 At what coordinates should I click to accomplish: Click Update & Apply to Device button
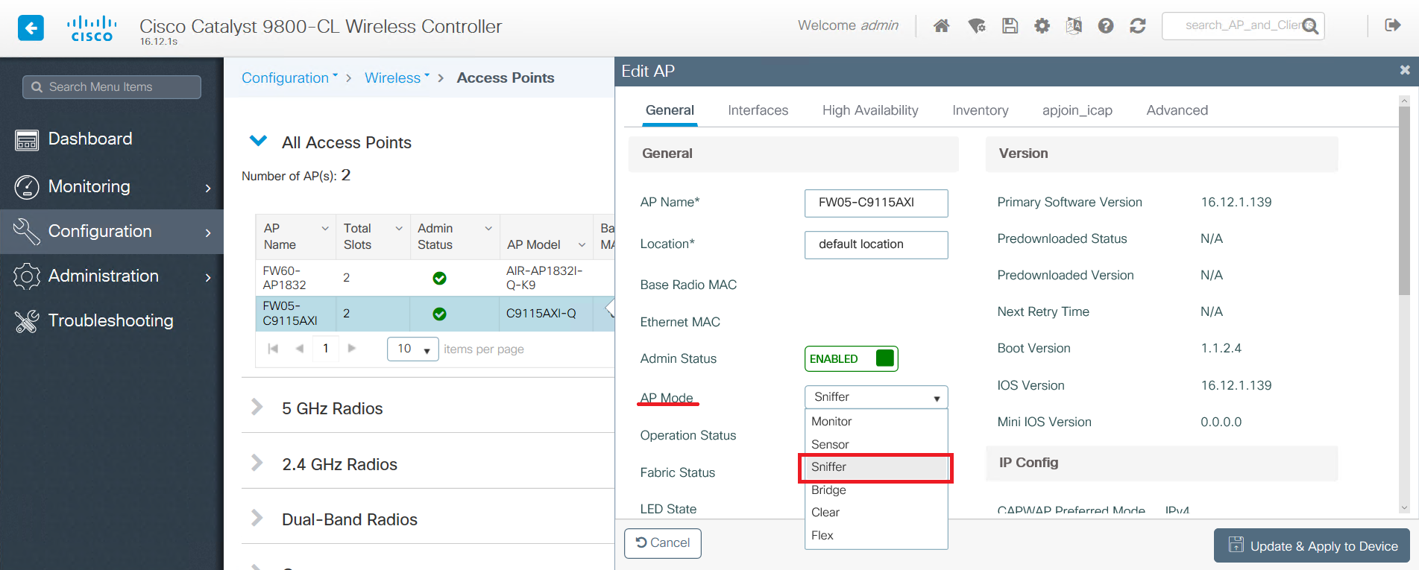pyautogui.click(x=1312, y=545)
